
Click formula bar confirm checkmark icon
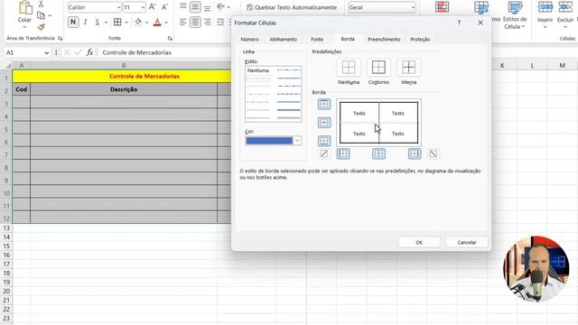[78, 52]
